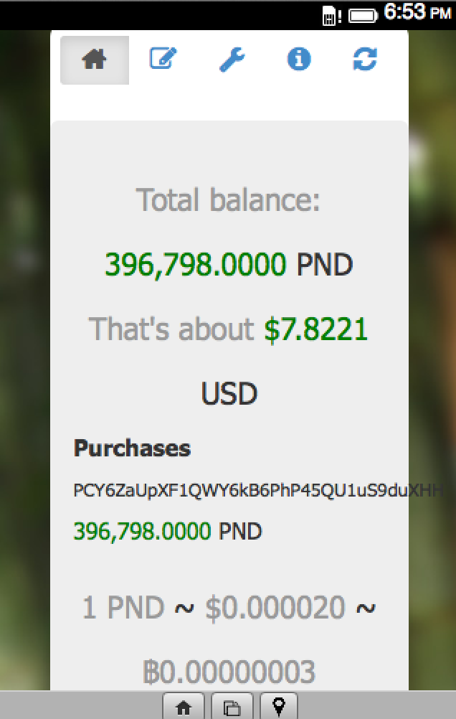Select the wallet address starting with PCY6ZaUp
456x719 pixels.
point(257,490)
